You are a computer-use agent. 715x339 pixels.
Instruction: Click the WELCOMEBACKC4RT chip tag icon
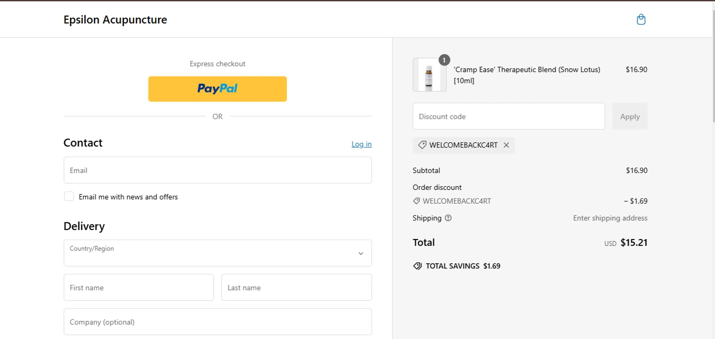[x=422, y=145]
